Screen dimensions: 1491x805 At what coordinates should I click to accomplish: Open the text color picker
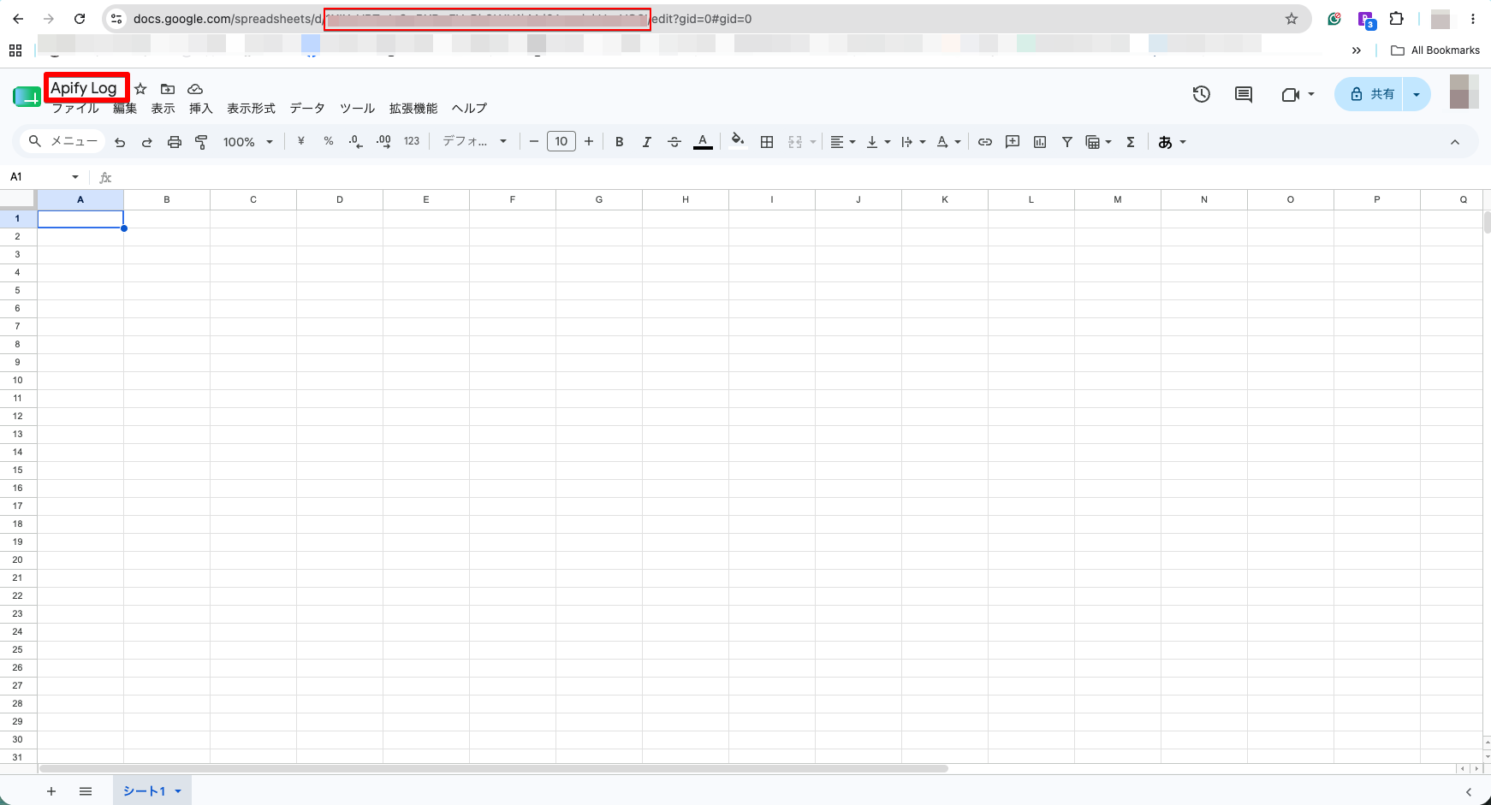pos(703,142)
